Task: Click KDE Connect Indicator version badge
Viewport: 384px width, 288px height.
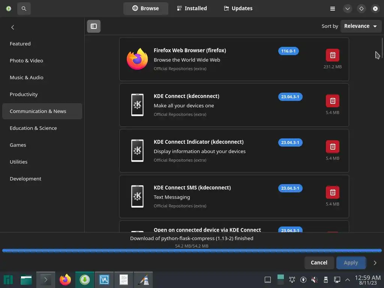Action: coord(290,142)
